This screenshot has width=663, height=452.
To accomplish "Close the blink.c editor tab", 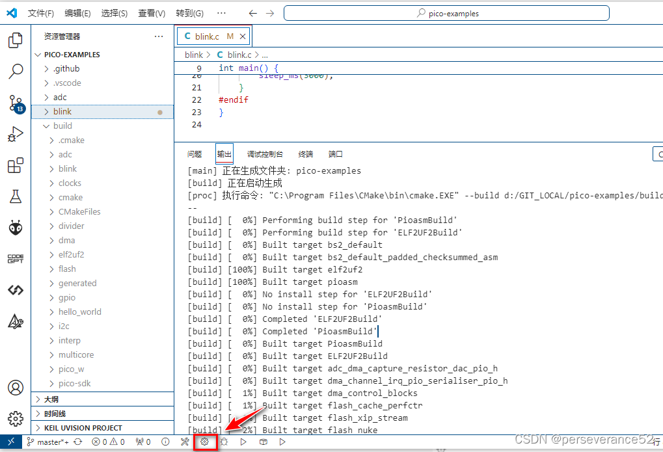I will pyautogui.click(x=243, y=36).
